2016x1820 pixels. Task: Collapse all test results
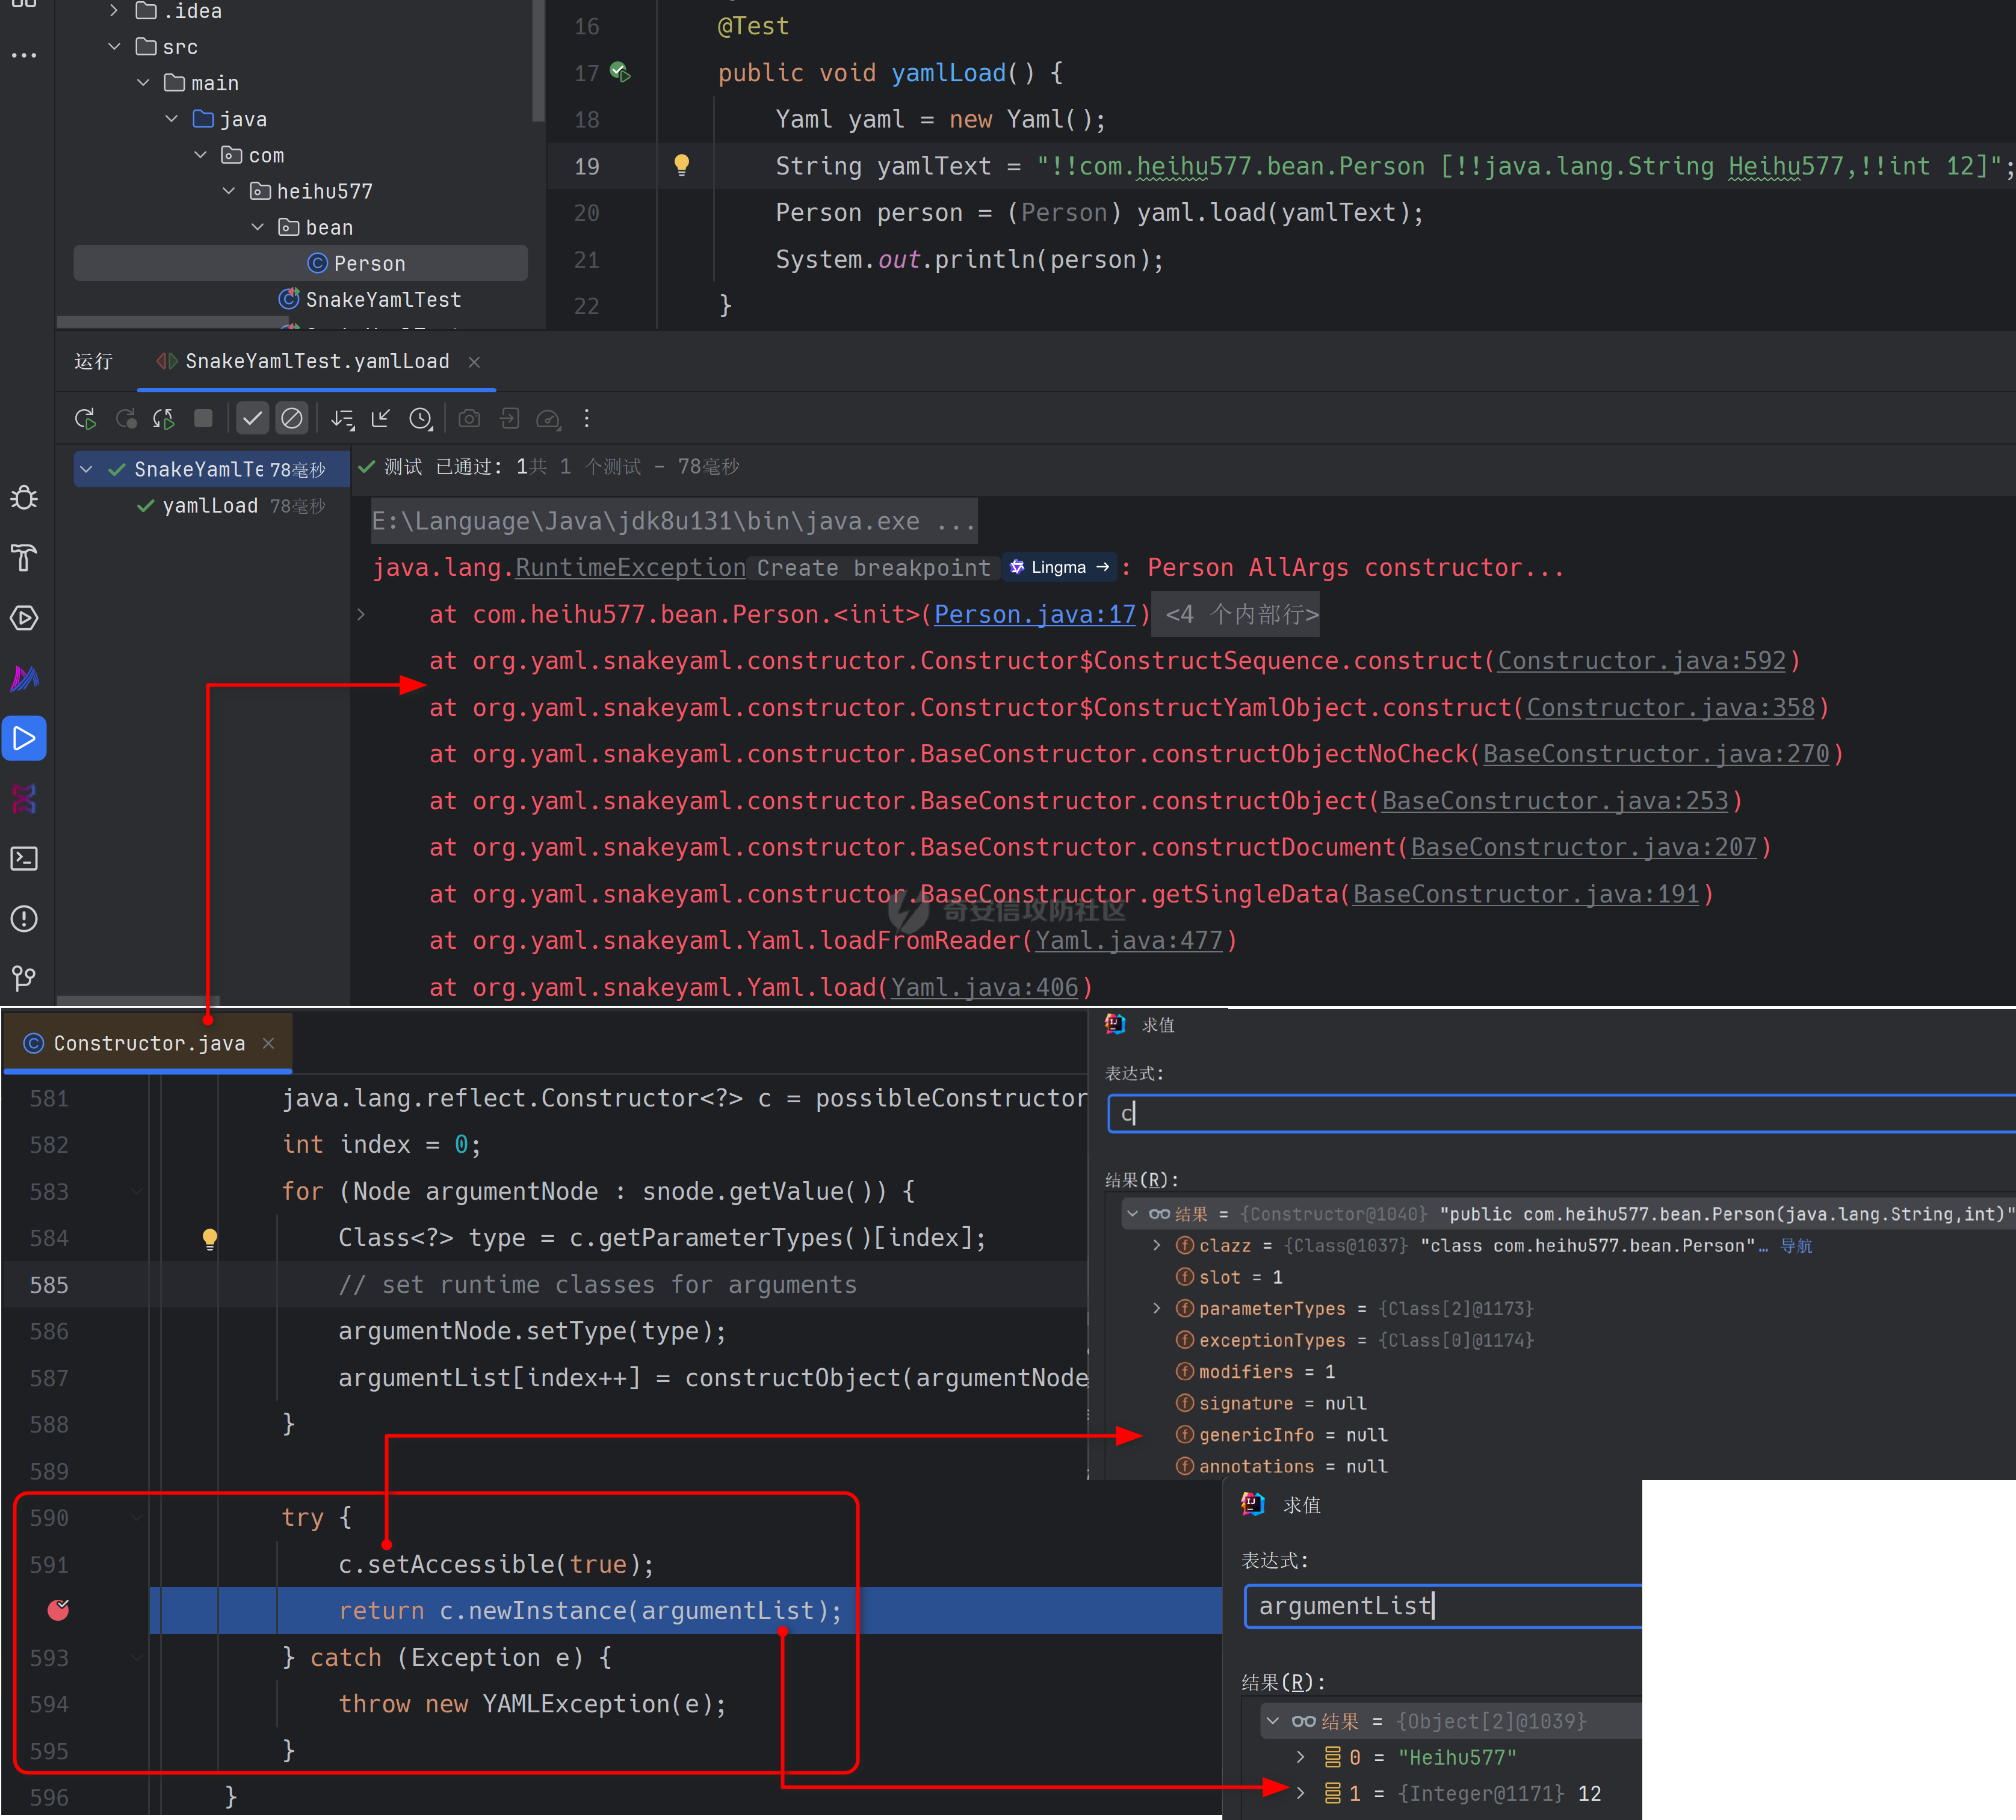[x=381, y=419]
